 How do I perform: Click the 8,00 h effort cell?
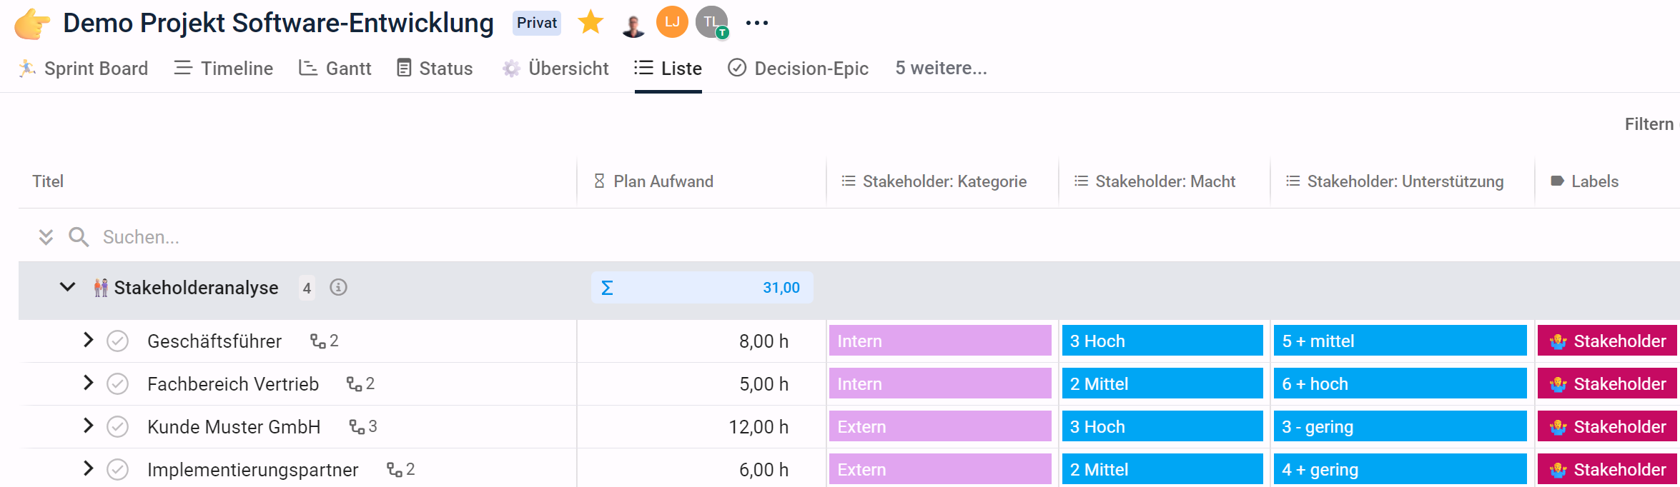pyautogui.click(x=701, y=341)
